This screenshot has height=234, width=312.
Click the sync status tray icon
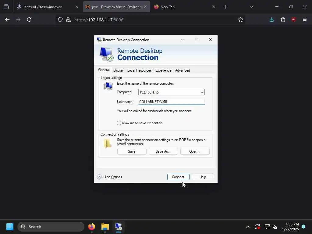click(x=257, y=227)
